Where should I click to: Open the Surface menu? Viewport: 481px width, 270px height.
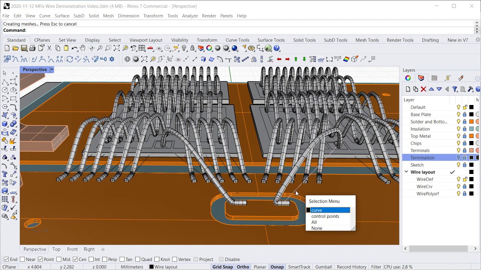[x=62, y=16]
